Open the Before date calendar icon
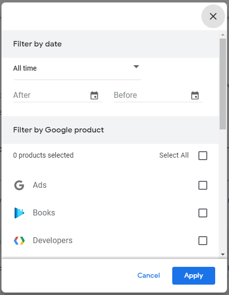Viewport: 229px width, 295px height. coord(195,95)
